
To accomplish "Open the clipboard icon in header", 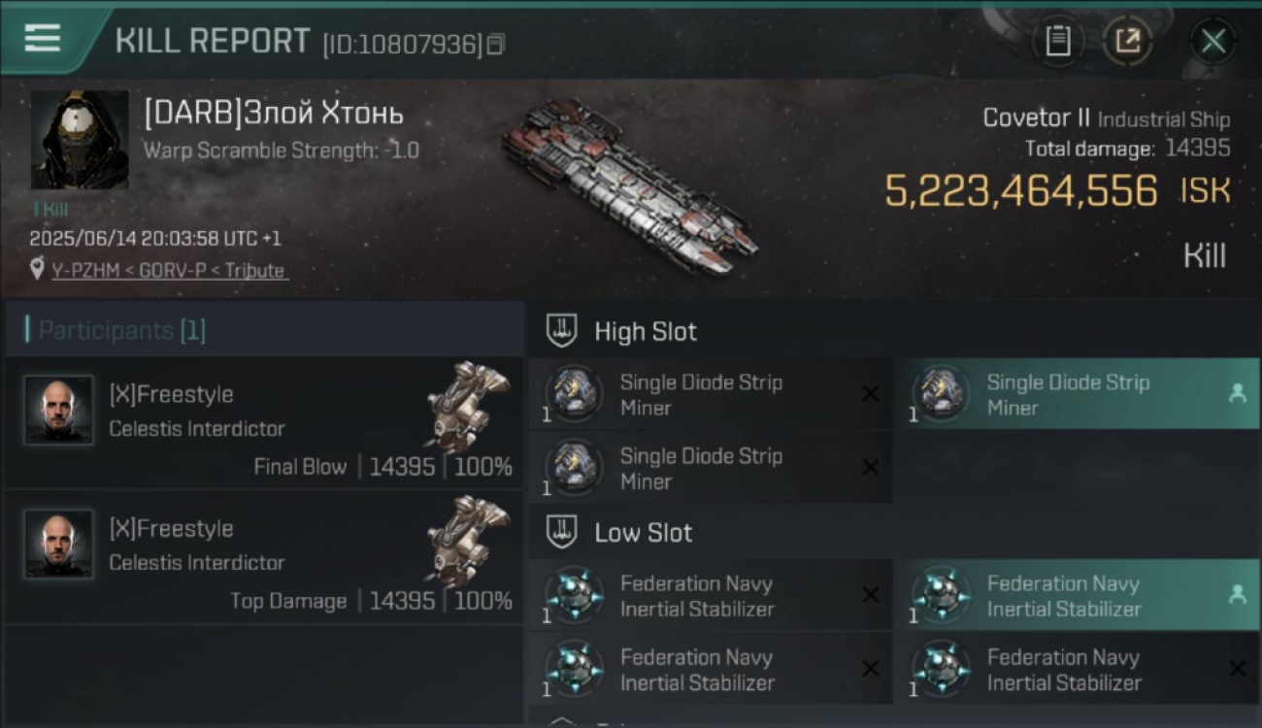I will [x=1057, y=41].
